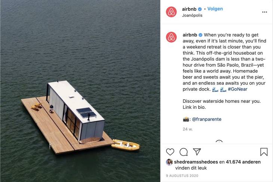Share post with paper plane icon
This screenshot has height=182, width=273.
[197, 152]
